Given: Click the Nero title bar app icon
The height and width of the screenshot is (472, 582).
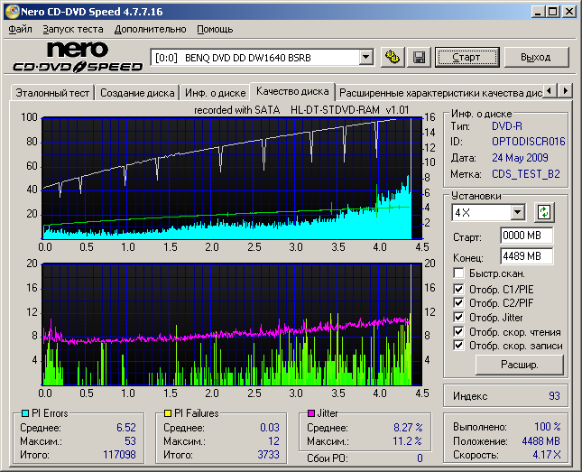Looking at the screenshot, I should (12, 10).
